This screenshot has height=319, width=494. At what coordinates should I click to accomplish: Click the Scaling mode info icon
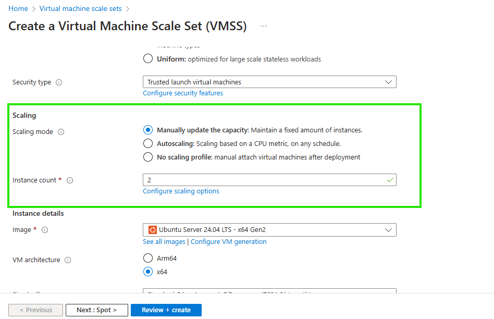click(61, 132)
